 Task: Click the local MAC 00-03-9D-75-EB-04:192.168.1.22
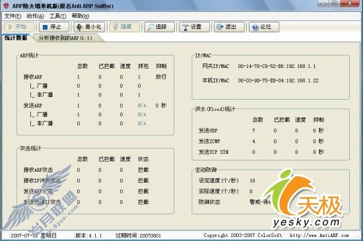point(278,81)
